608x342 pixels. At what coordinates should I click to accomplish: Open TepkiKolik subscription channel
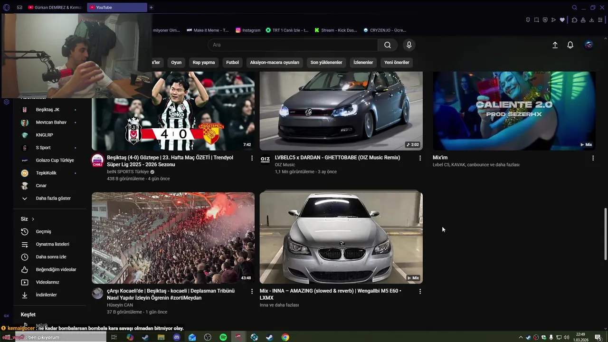pyautogui.click(x=48, y=173)
